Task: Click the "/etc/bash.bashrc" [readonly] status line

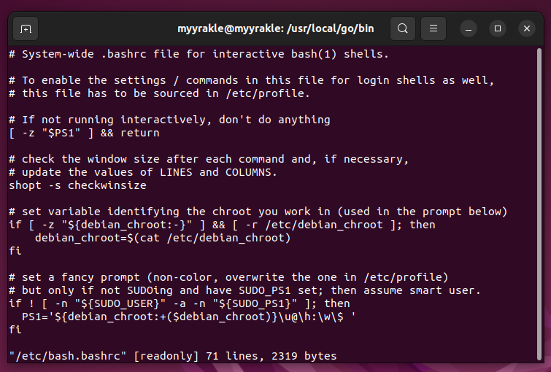Action: [x=173, y=356]
